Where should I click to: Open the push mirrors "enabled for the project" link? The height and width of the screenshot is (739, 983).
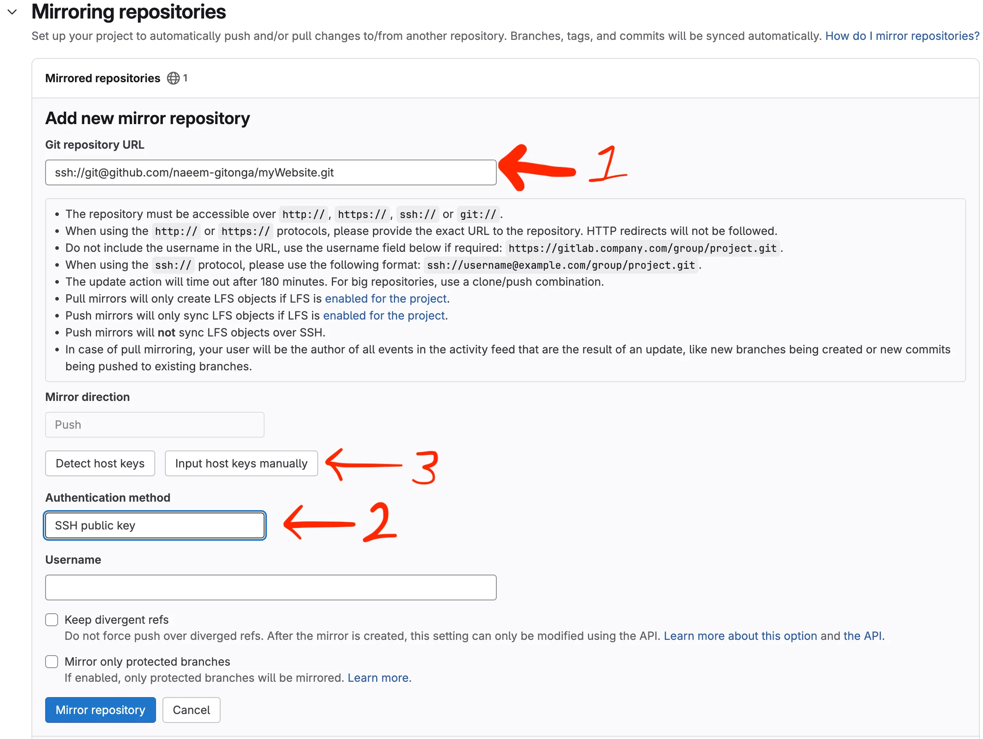click(384, 316)
